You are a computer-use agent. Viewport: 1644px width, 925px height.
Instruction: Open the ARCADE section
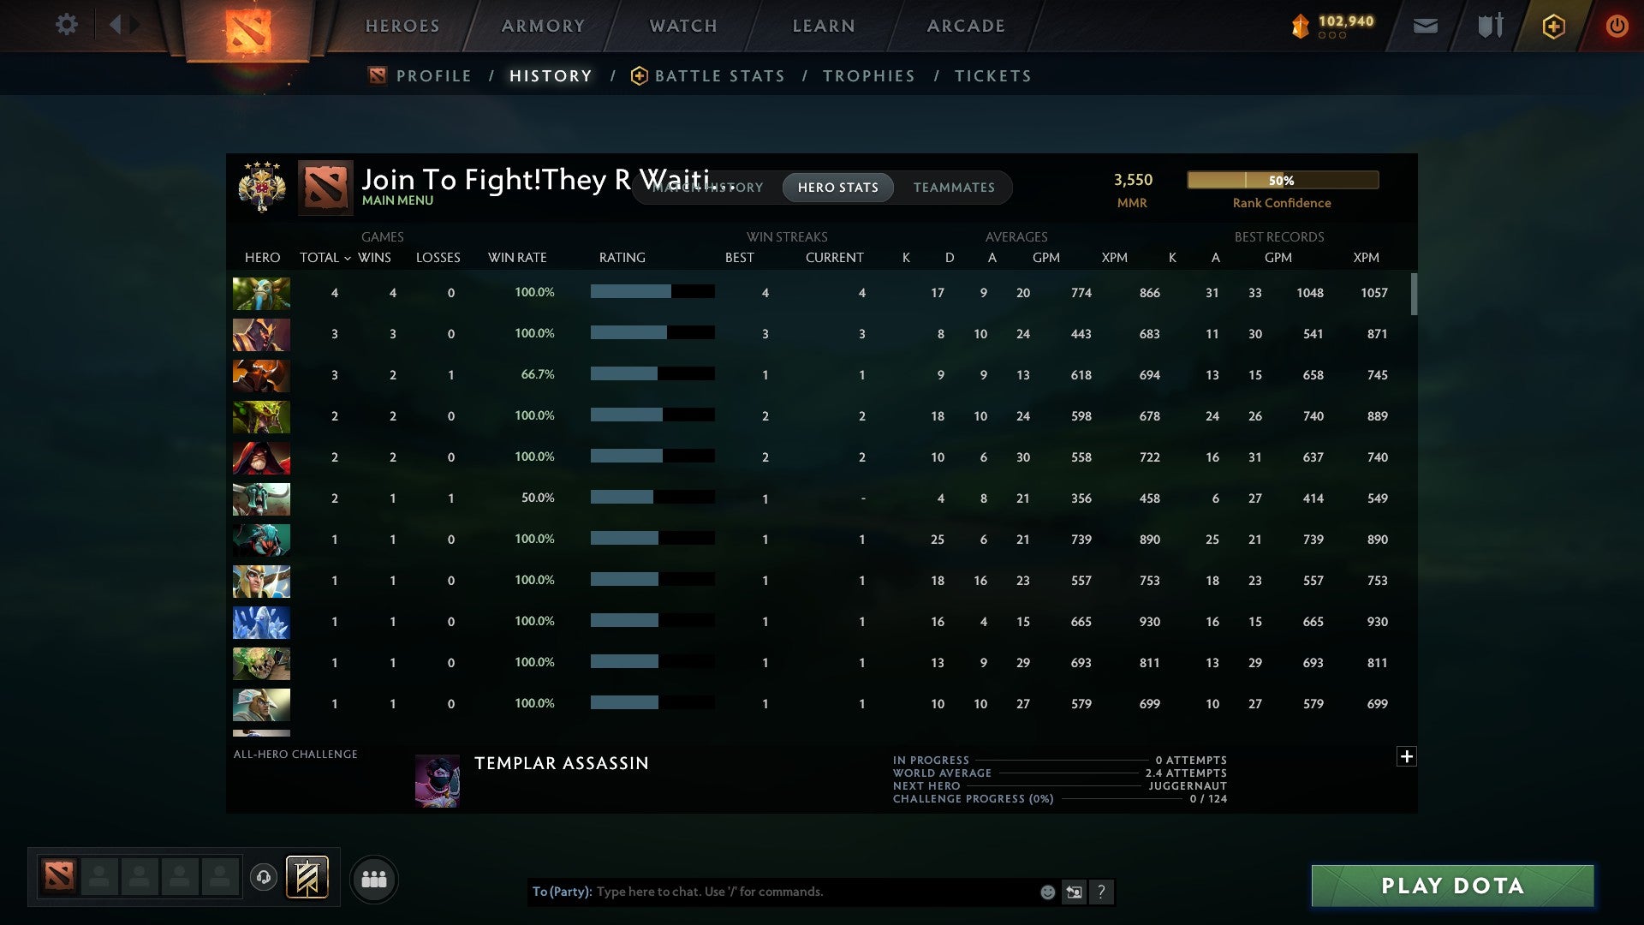click(x=965, y=25)
